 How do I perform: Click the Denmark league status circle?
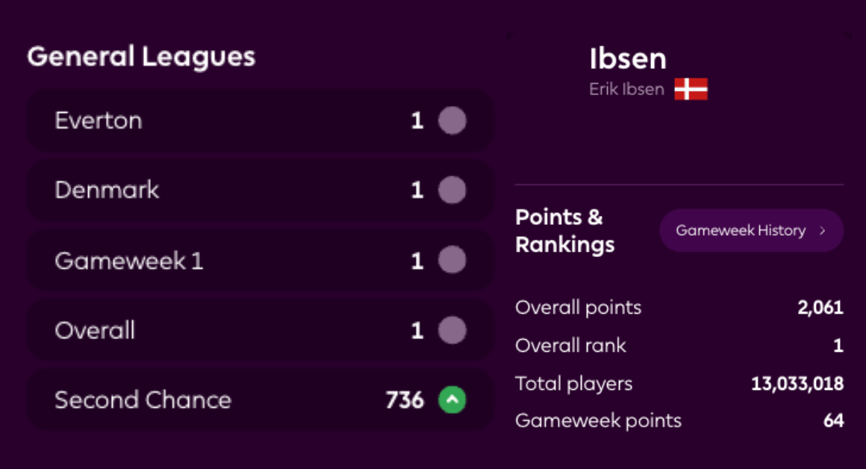[x=452, y=190]
